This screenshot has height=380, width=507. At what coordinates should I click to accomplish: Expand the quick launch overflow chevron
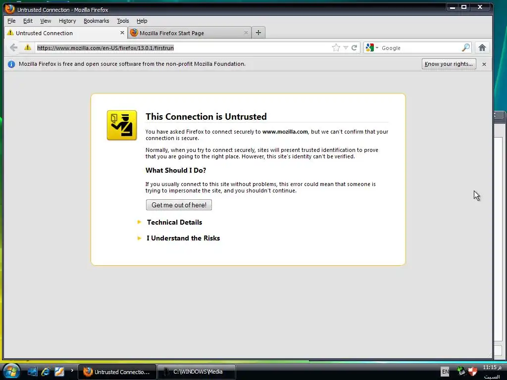[x=72, y=370]
